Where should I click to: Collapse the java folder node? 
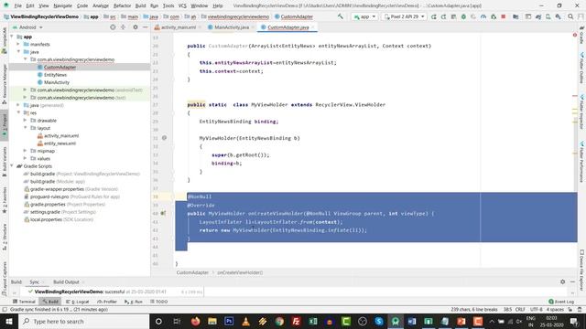click(x=18, y=52)
